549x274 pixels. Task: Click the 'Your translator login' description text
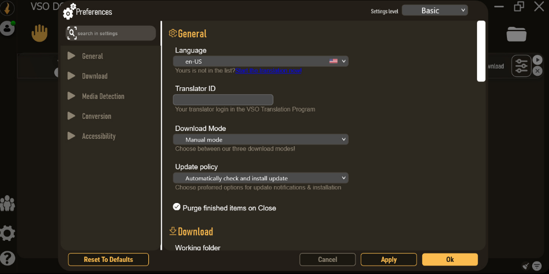click(x=245, y=109)
